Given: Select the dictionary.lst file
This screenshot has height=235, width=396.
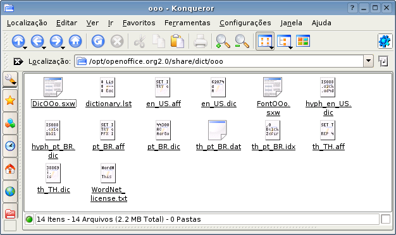Looking at the screenshot, I should (108, 92).
